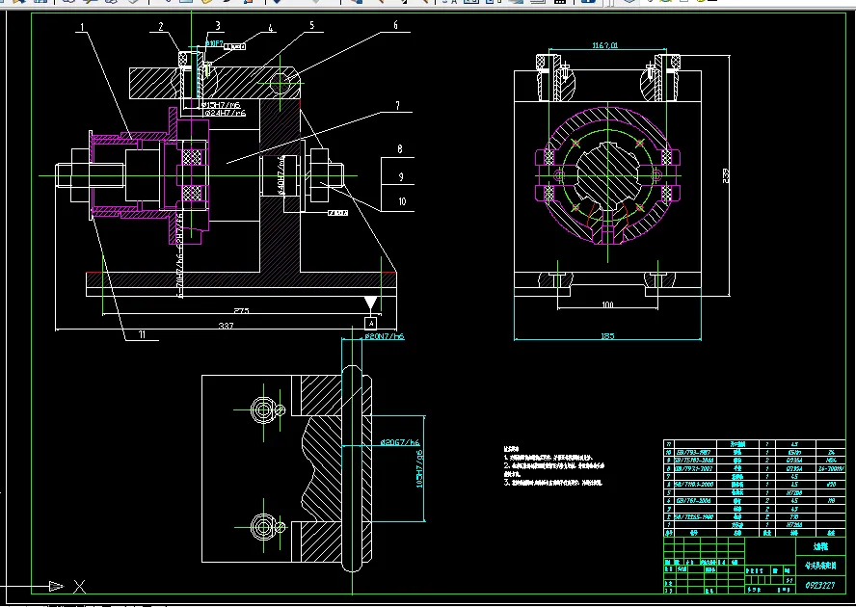Pick the ø15H7/m6 fit dimension
Viewport: 856px width, 607px height.
click(221, 105)
